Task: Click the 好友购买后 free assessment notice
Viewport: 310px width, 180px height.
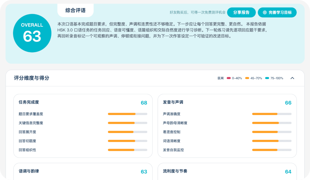Action: click(x=197, y=13)
